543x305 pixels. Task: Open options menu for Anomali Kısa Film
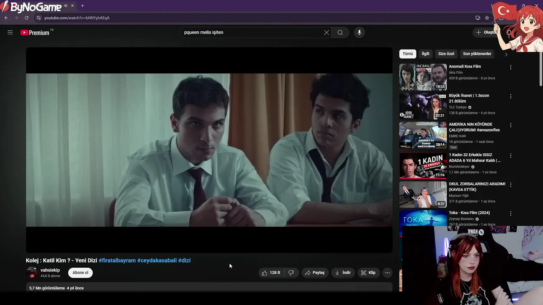[511, 67]
